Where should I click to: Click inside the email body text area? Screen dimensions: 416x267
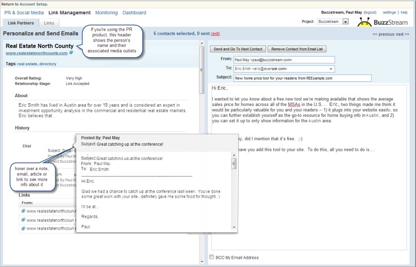(x=309, y=167)
